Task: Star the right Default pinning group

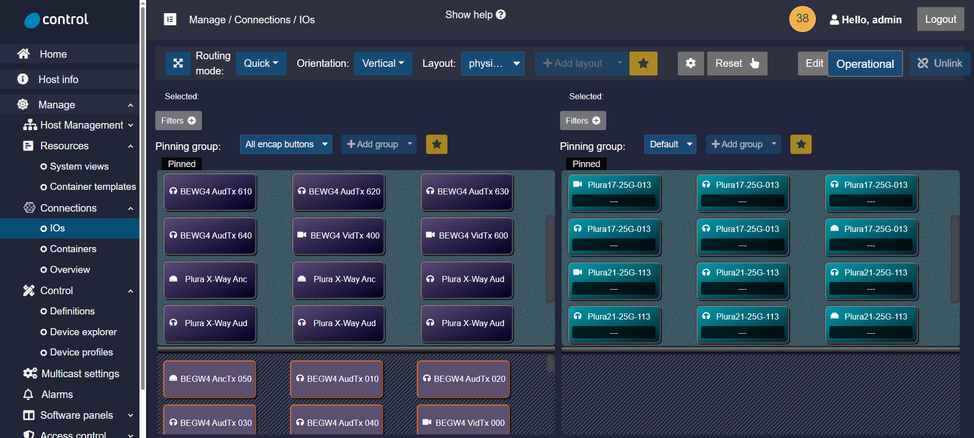Action: (801, 144)
